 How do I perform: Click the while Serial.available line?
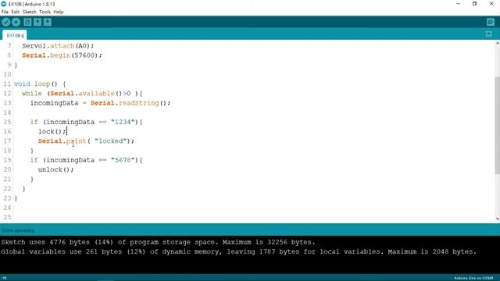[82, 94]
